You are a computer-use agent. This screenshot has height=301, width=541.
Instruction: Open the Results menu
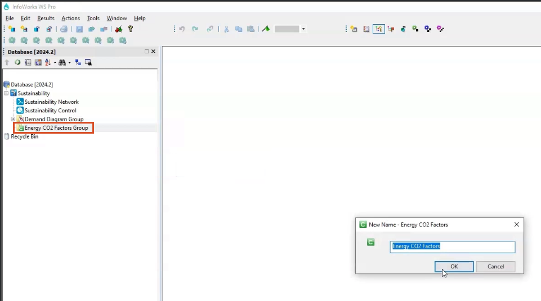[46, 18]
